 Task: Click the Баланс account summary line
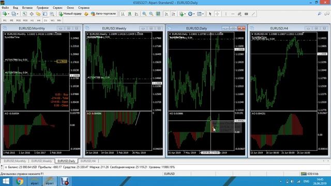[x=91, y=167]
